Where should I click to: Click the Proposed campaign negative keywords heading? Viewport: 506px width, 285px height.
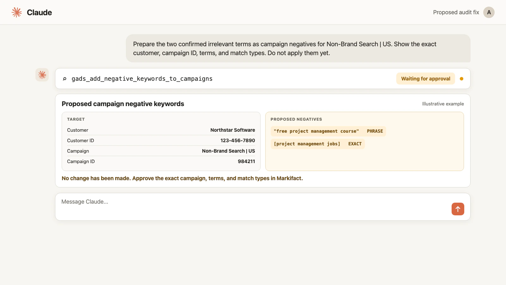[x=123, y=104]
